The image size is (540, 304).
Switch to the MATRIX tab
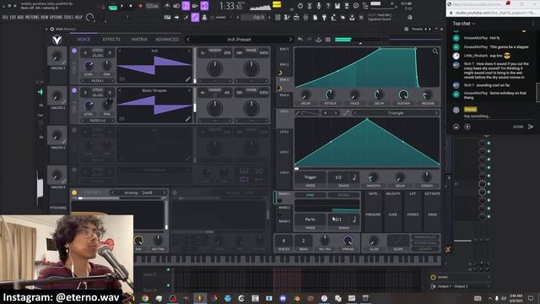139,40
